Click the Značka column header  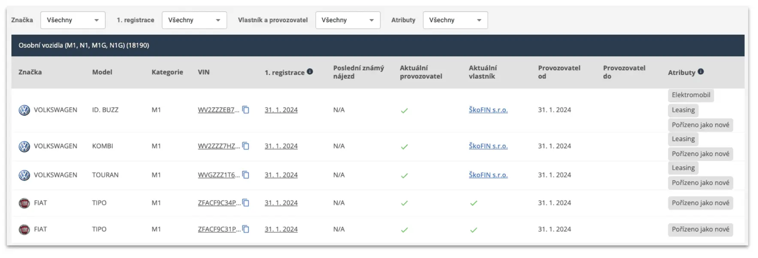pyautogui.click(x=30, y=72)
